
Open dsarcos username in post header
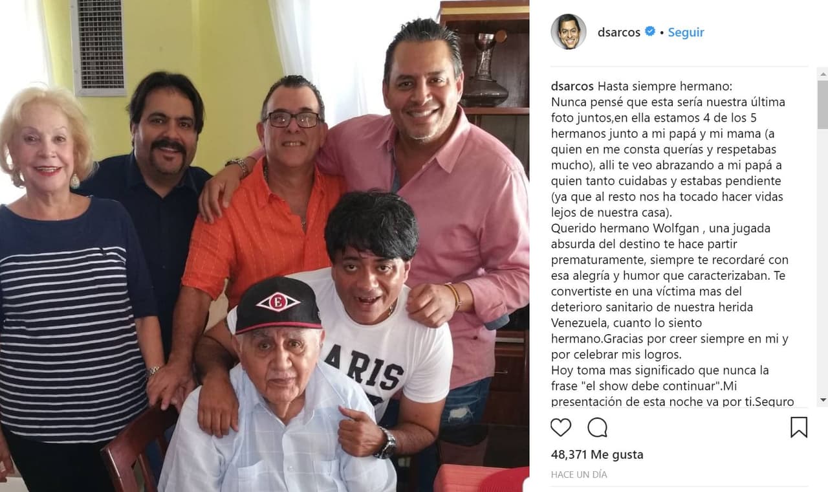[x=619, y=32]
